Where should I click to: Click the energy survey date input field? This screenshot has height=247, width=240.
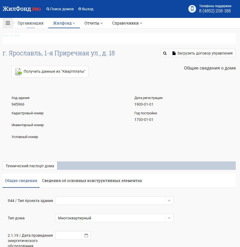point(68,235)
